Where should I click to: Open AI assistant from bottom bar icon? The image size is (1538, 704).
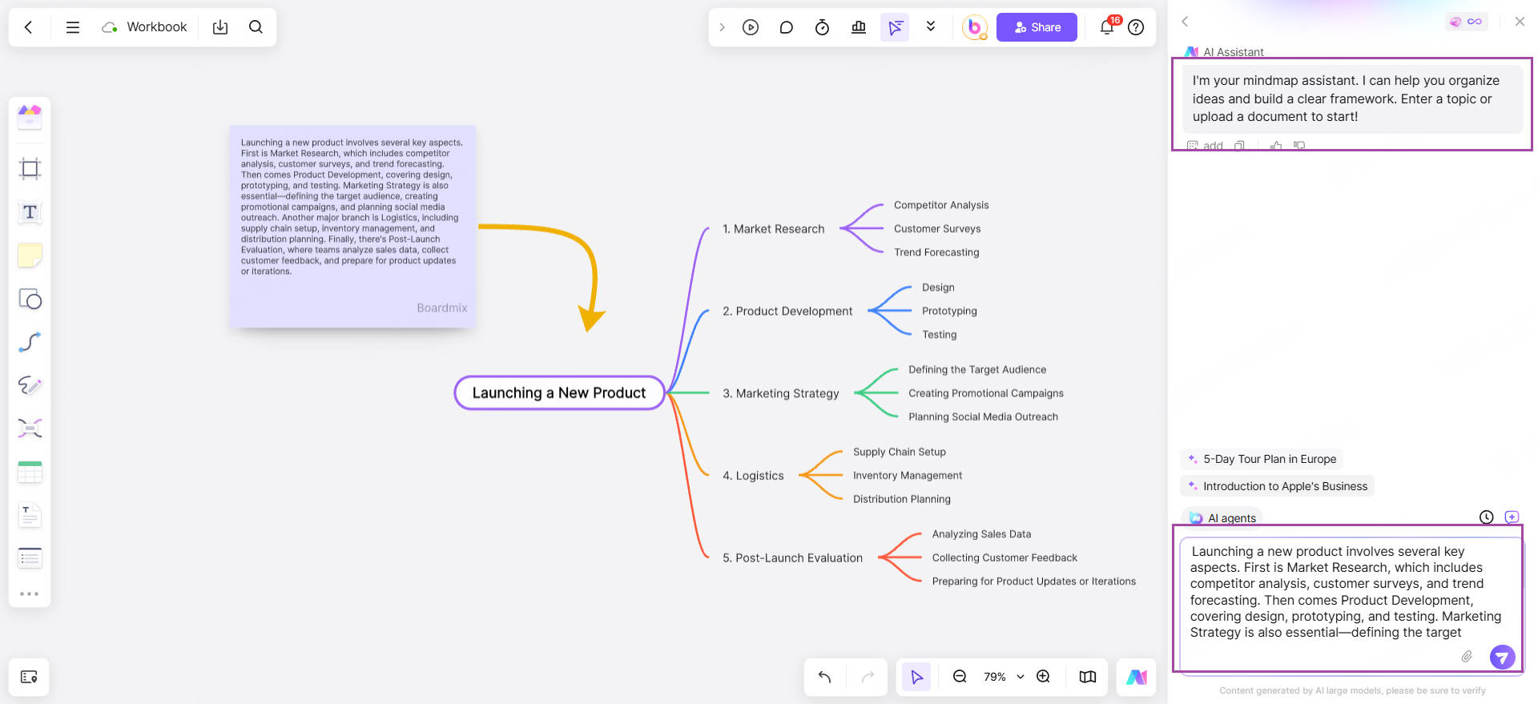(x=1136, y=678)
